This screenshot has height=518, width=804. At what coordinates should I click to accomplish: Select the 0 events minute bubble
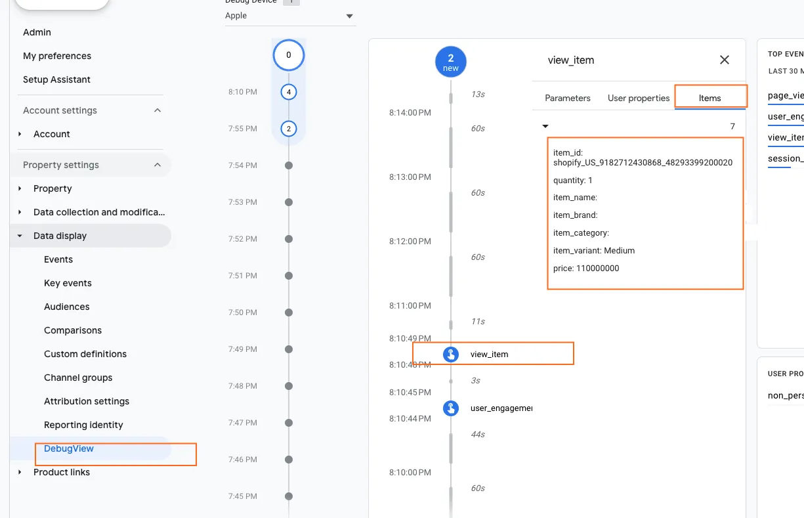point(289,55)
